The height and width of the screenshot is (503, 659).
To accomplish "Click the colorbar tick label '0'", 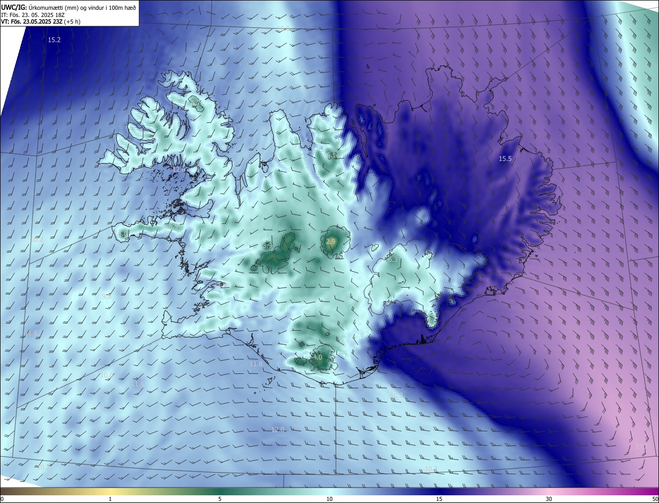I will click(x=2, y=499).
